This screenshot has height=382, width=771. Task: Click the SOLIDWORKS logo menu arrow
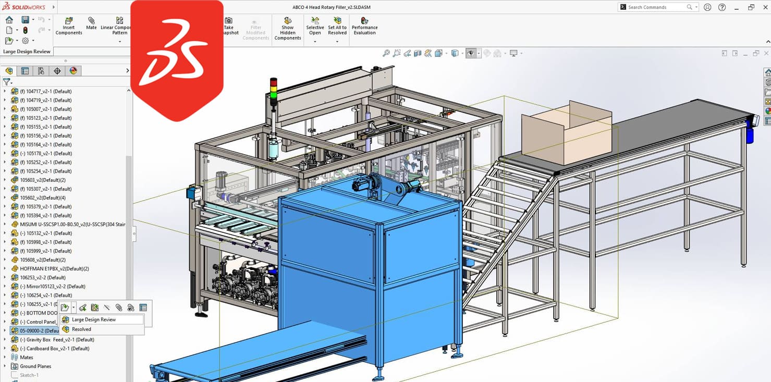(53, 7)
